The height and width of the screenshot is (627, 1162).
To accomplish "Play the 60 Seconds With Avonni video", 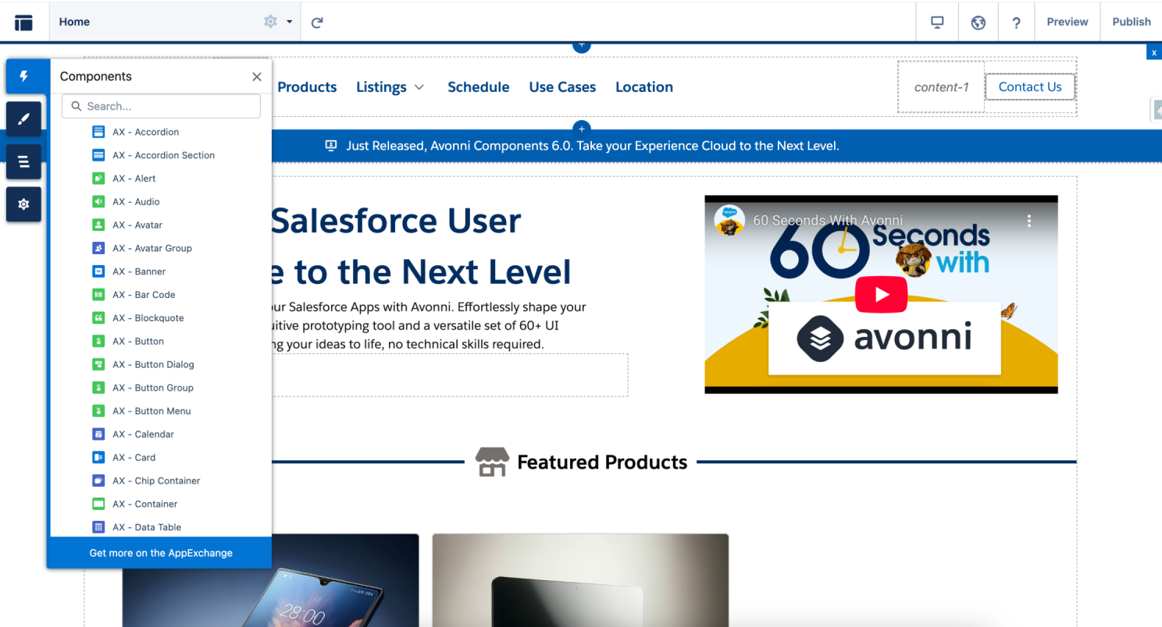I will (x=881, y=295).
